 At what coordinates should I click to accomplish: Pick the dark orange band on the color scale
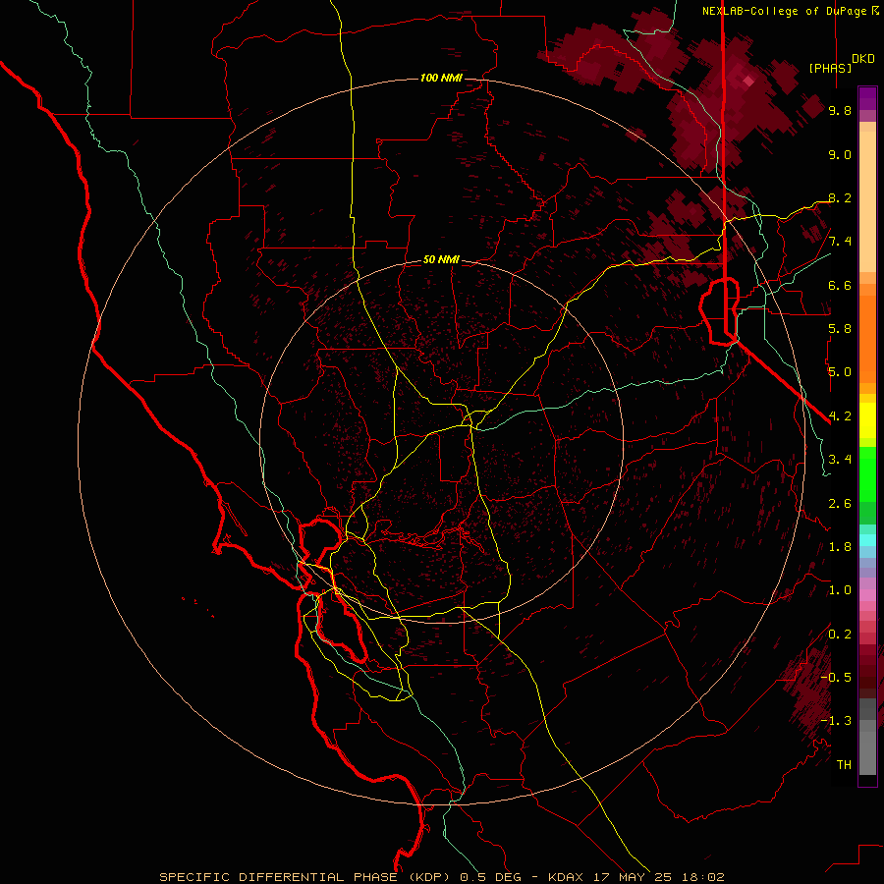pos(867,339)
